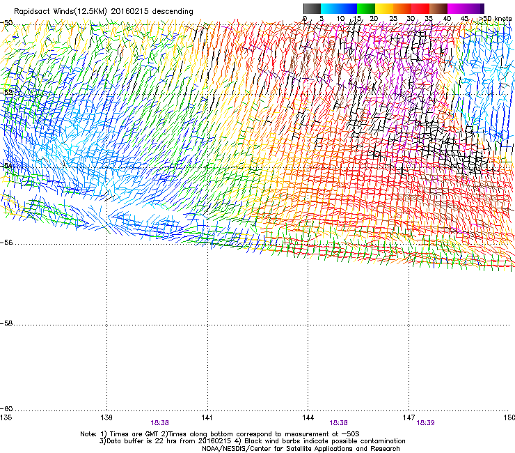The image size is (515, 453).
Task: Click the '30' legend scale label
Action: (411, 18)
